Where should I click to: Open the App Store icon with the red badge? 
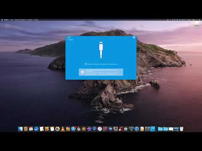[x=73, y=129]
